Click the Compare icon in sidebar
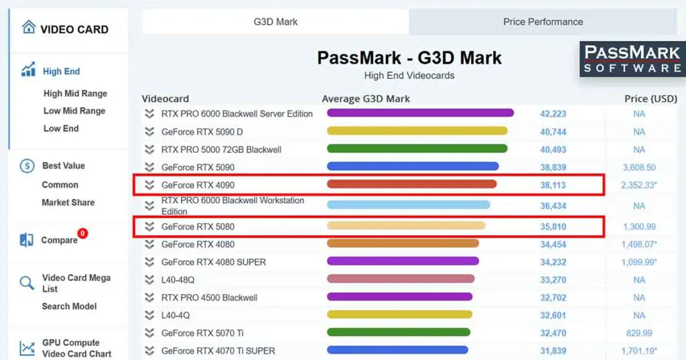This screenshot has width=686, height=360. click(x=27, y=240)
